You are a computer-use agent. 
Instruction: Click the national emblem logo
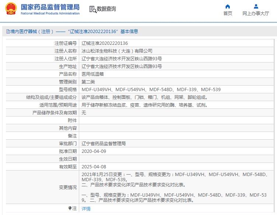11,8
